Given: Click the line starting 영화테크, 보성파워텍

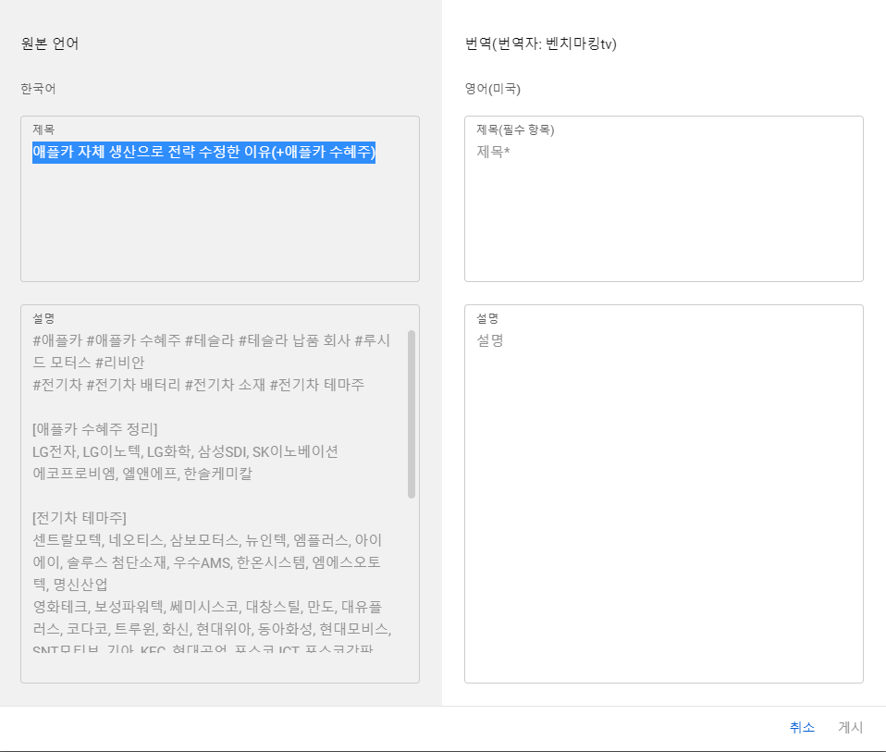Looking at the screenshot, I should [x=207, y=607].
